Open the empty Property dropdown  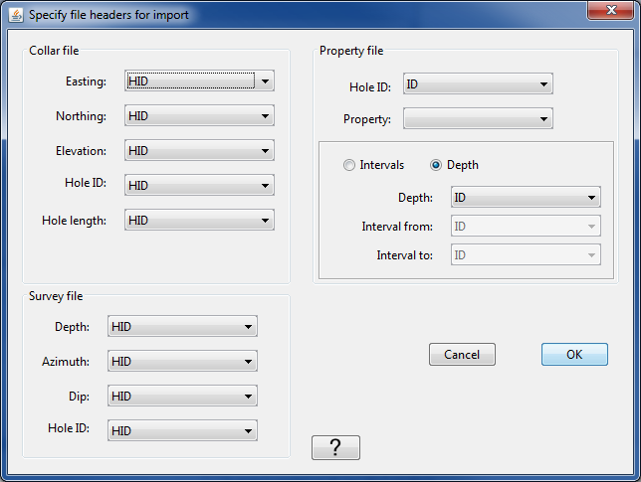coord(478,119)
